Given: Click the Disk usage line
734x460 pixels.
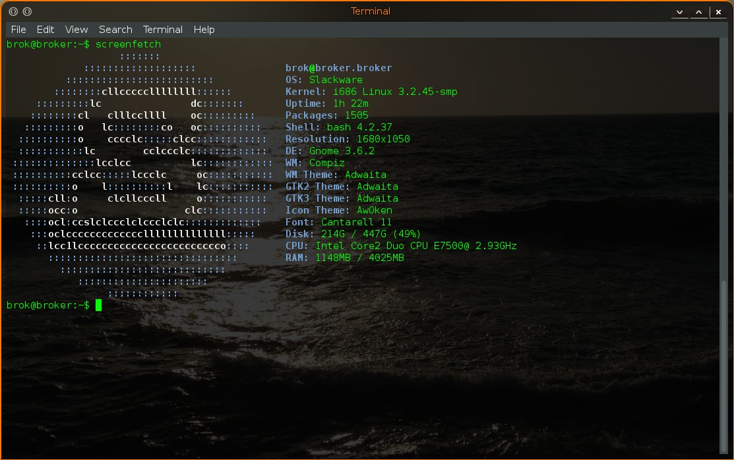Looking at the screenshot, I should coord(353,234).
